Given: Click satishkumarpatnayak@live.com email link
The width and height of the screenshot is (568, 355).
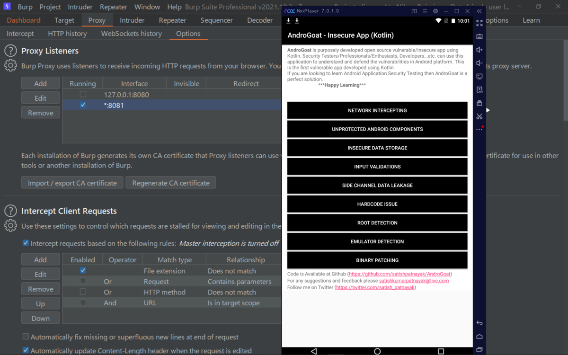Looking at the screenshot, I should pyautogui.click(x=414, y=281).
